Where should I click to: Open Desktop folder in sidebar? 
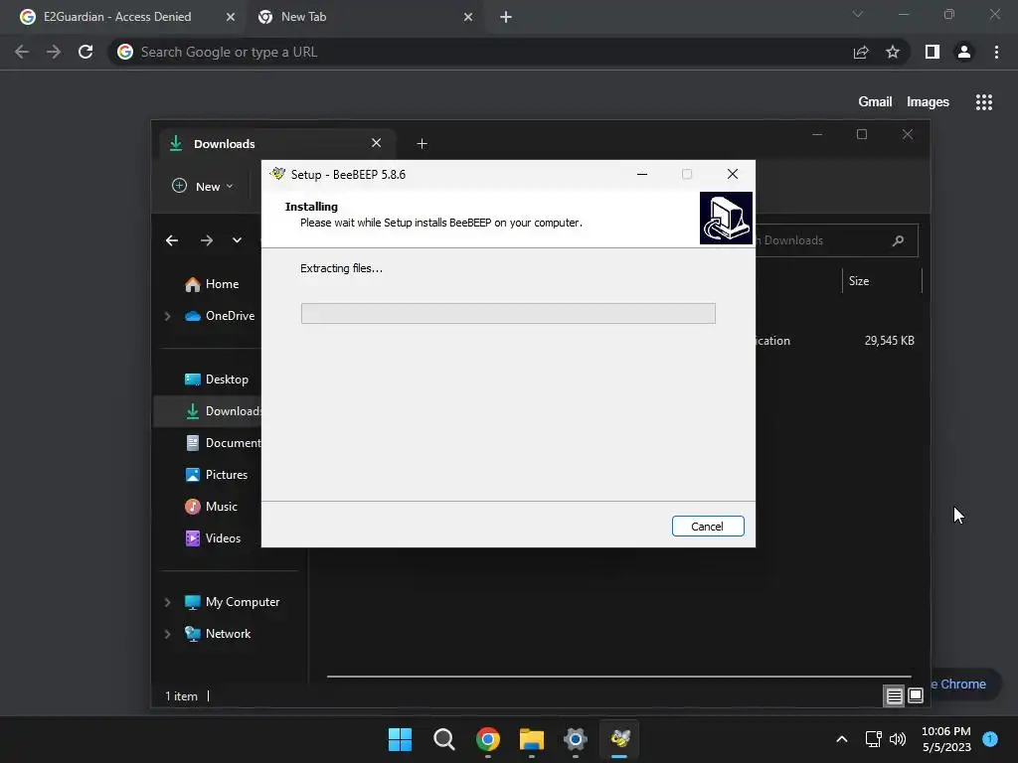[217, 380]
